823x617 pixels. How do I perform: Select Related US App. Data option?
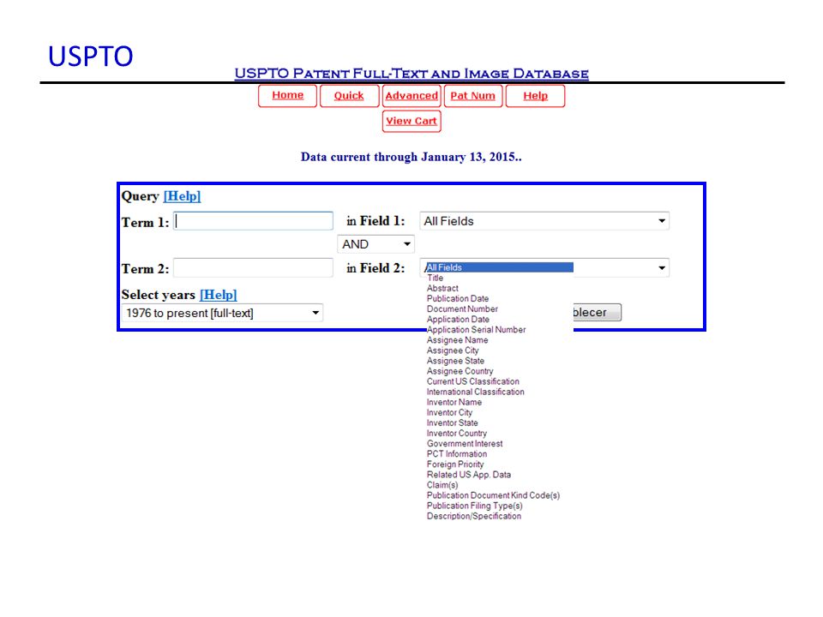pos(469,475)
